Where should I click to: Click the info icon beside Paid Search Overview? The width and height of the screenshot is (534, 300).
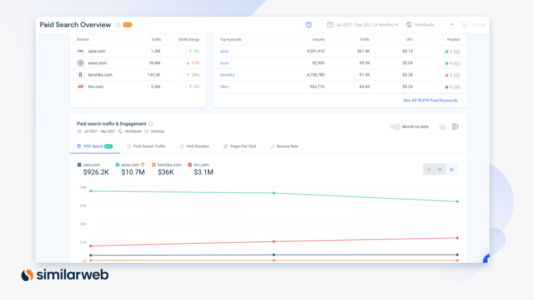(x=118, y=25)
